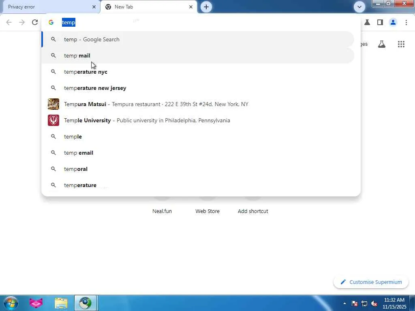Expand the tab search dropdown arrow

click(359, 7)
